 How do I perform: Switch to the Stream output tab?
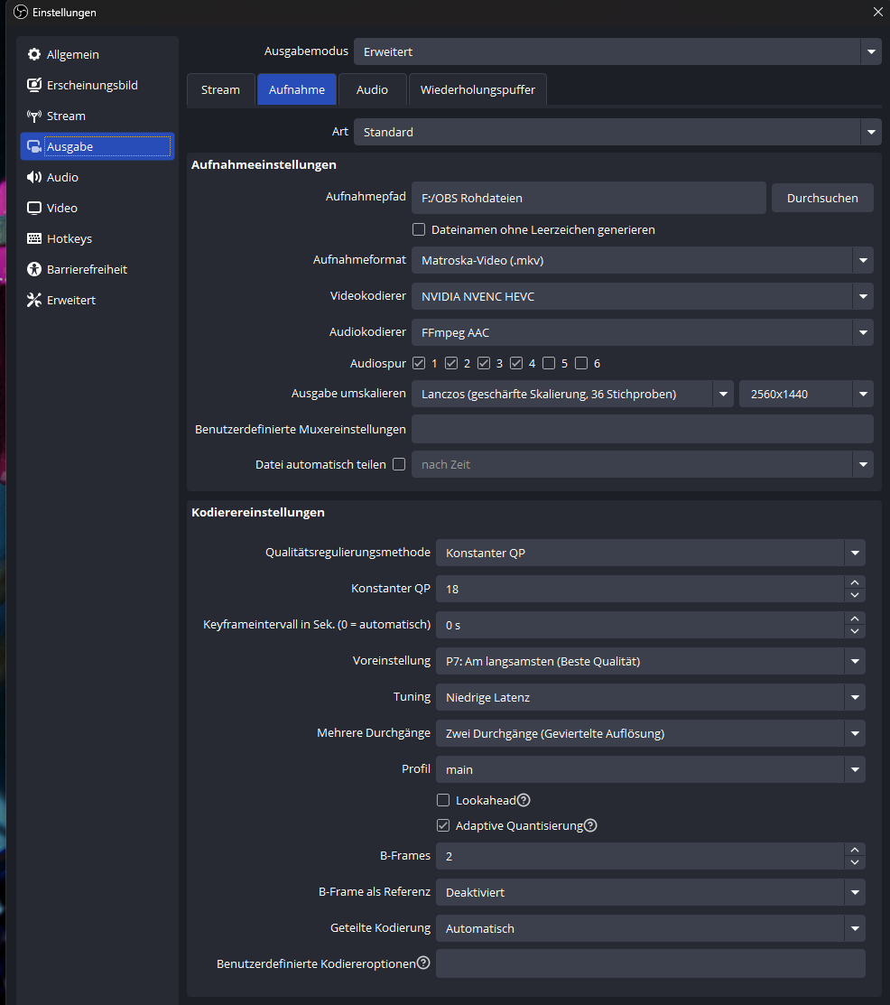pyautogui.click(x=220, y=90)
